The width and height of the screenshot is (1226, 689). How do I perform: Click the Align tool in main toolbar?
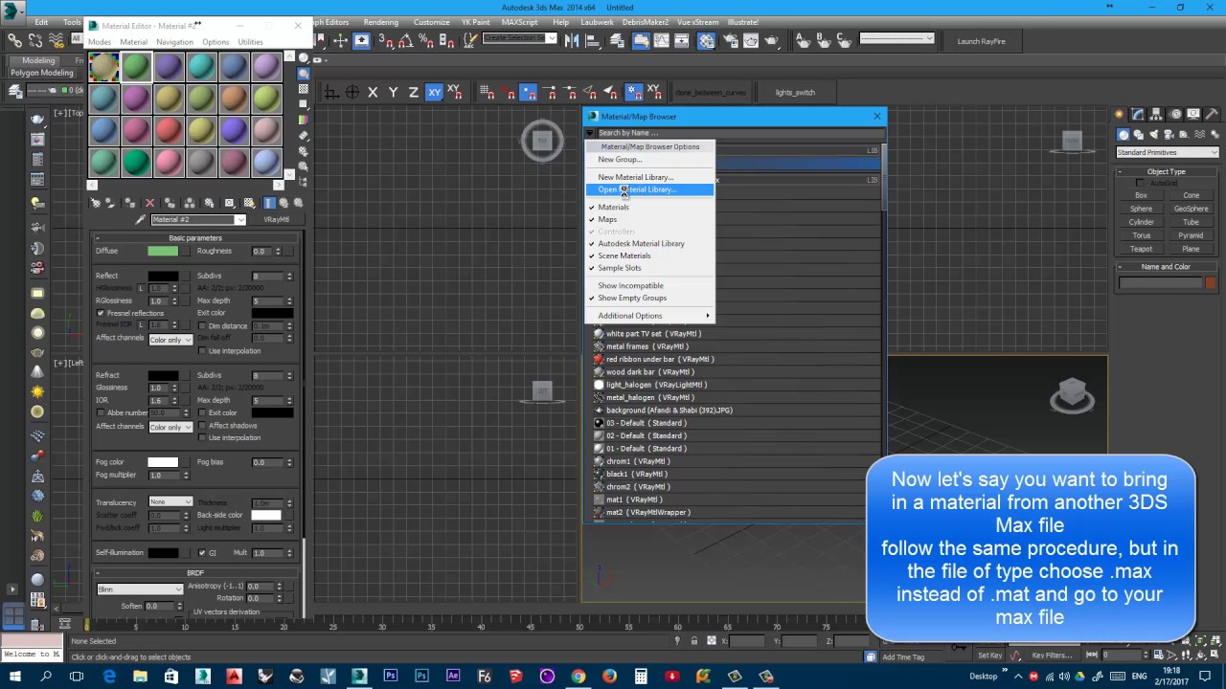coord(595,40)
